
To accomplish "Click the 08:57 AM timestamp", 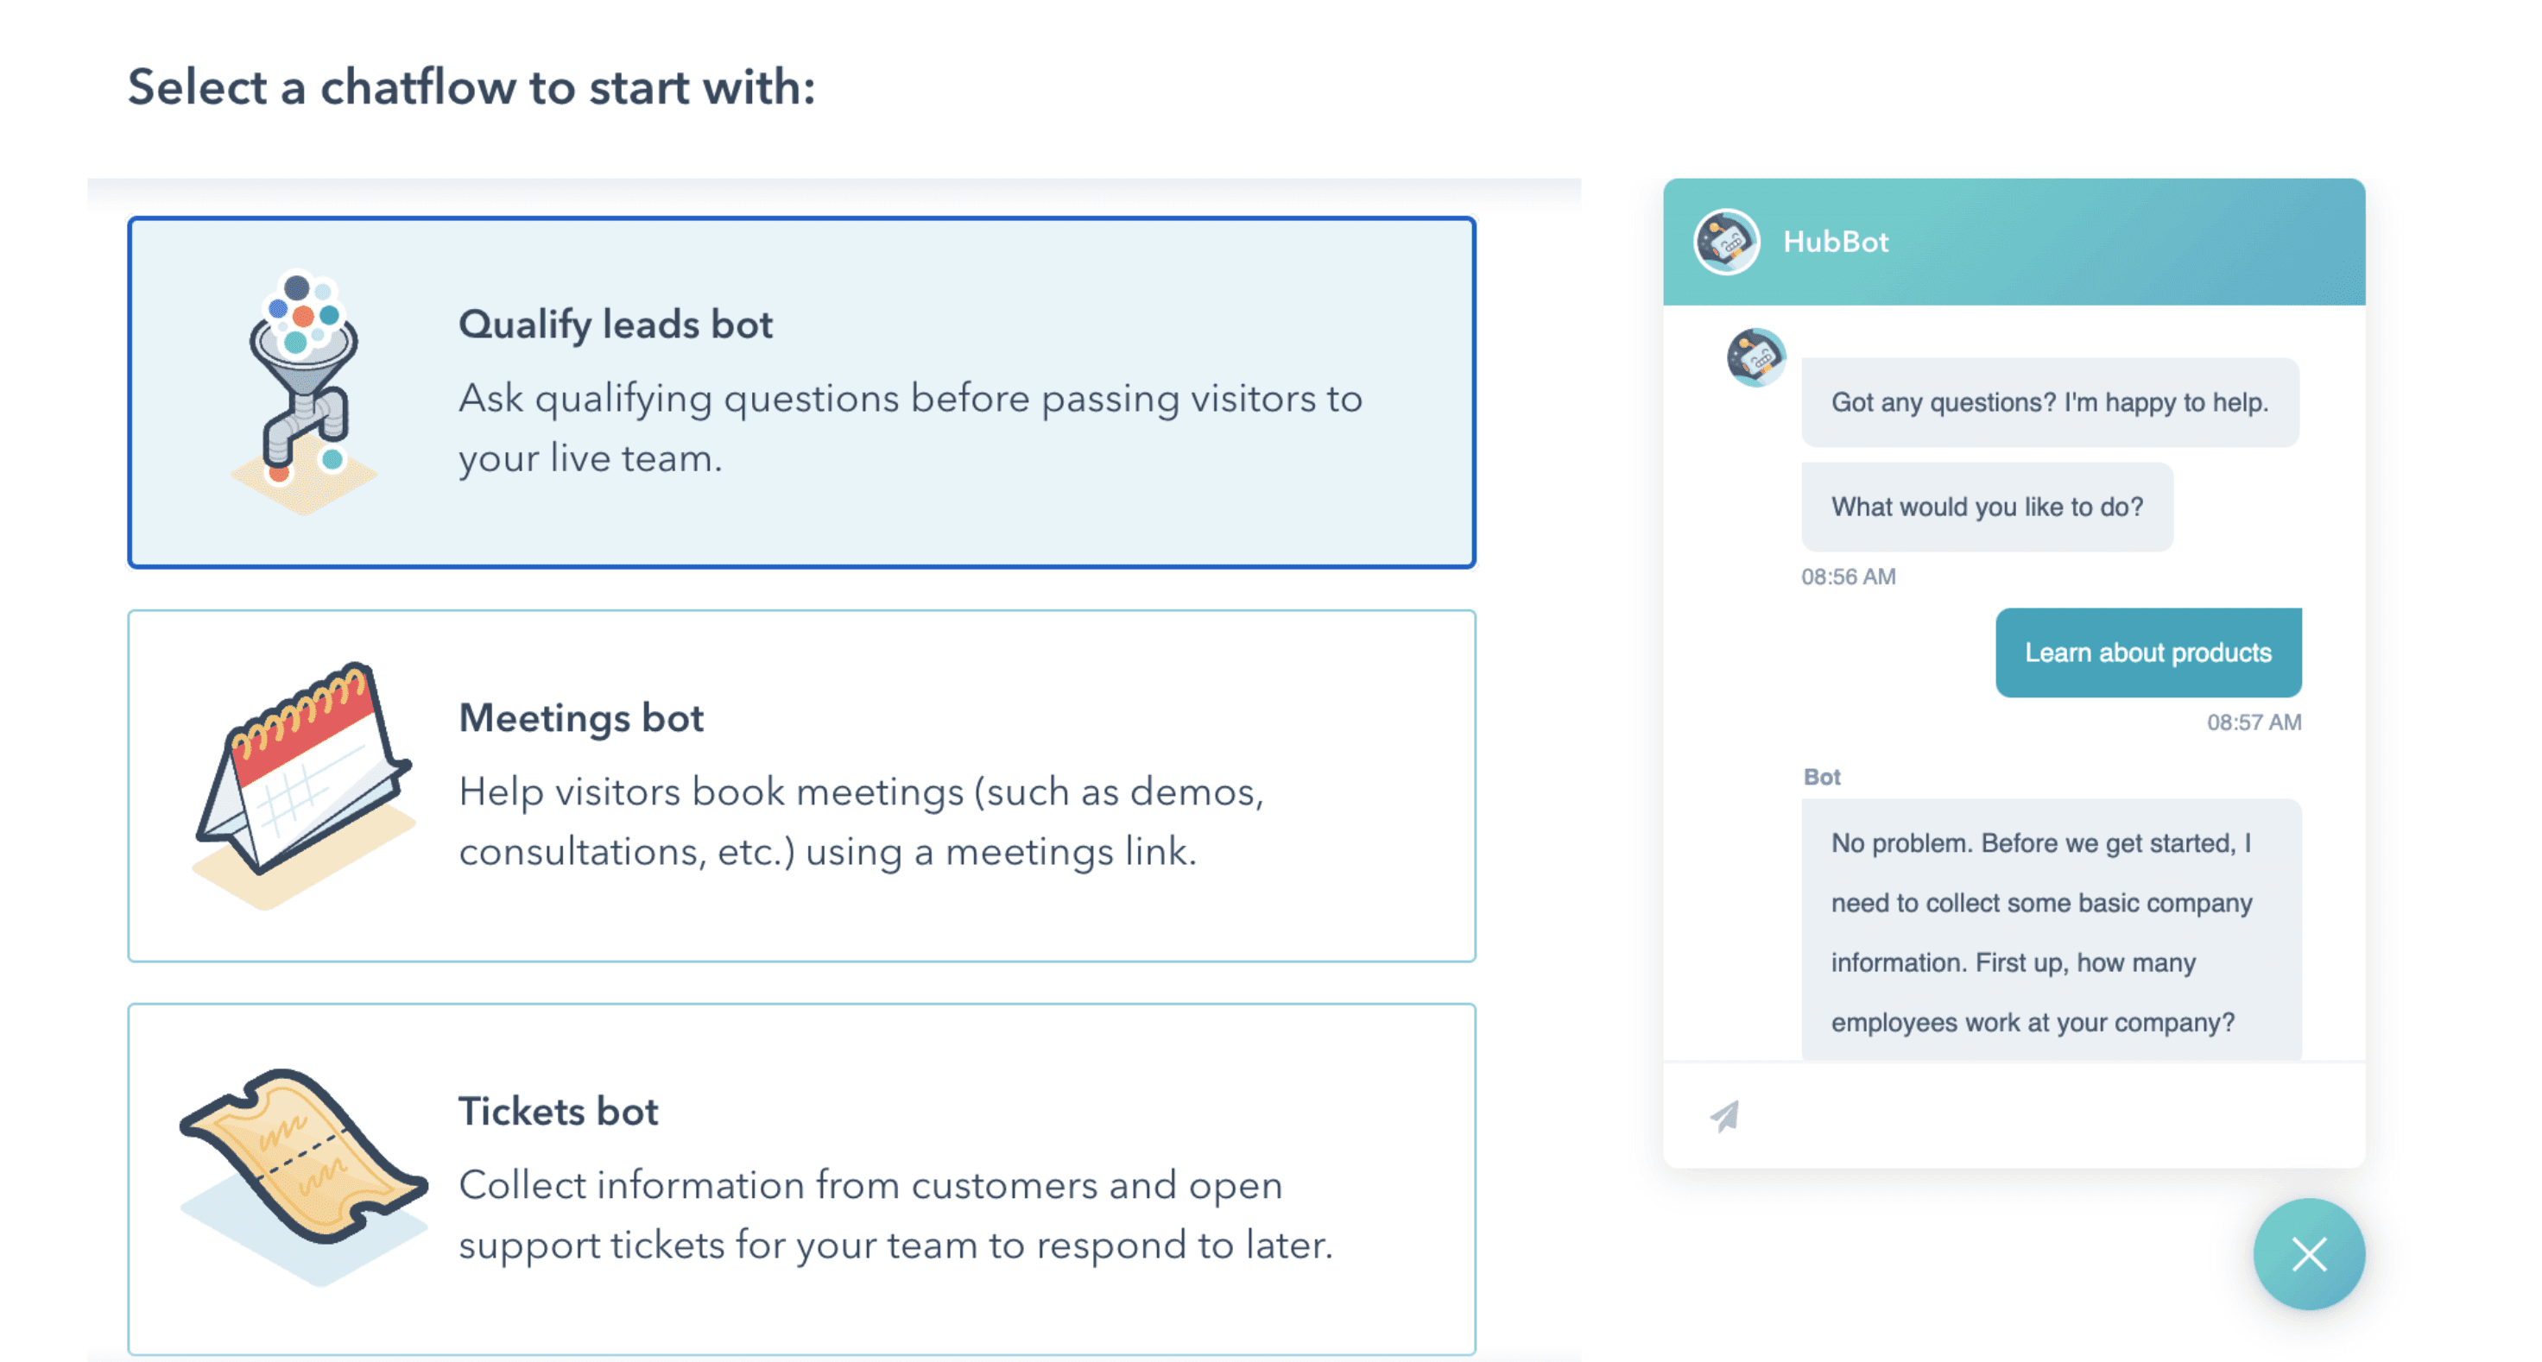I will click(x=2253, y=722).
